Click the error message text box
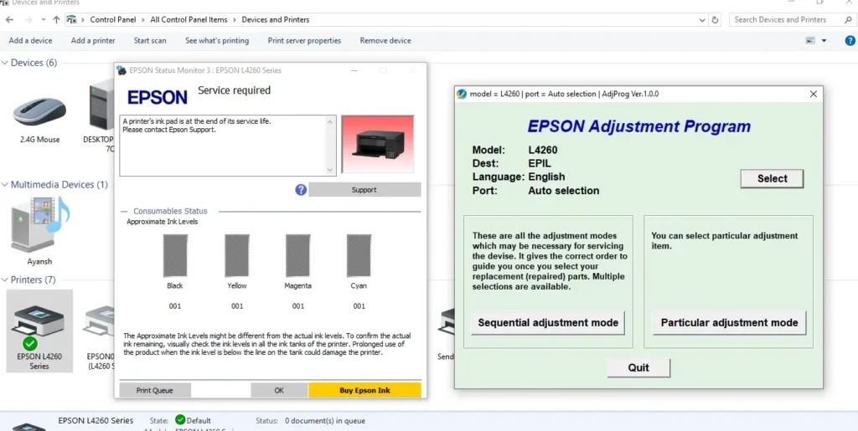The width and height of the screenshot is (858, 431). [228, 146]
